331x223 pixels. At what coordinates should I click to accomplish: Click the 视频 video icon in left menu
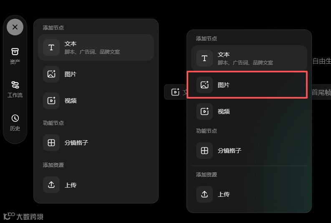pos(51,101)
